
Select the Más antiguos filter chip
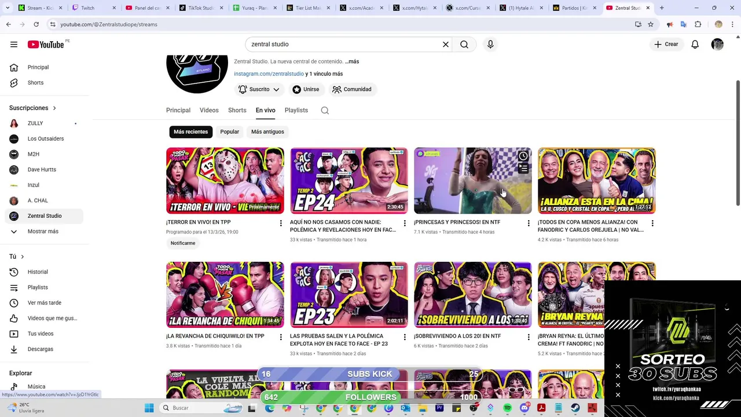(x=267, y=132)
